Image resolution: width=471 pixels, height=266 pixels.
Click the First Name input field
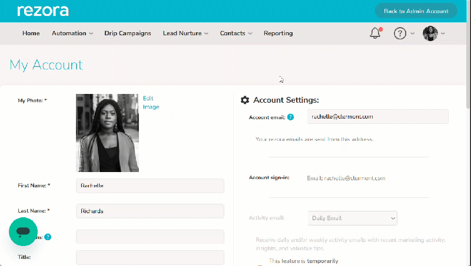point(150,186)
